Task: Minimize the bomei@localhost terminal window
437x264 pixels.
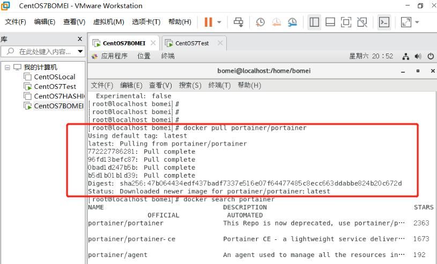Action: pos(403,71)
